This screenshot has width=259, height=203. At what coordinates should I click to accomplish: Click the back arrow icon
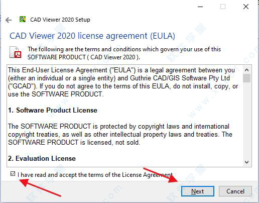(x=9, y=20)
